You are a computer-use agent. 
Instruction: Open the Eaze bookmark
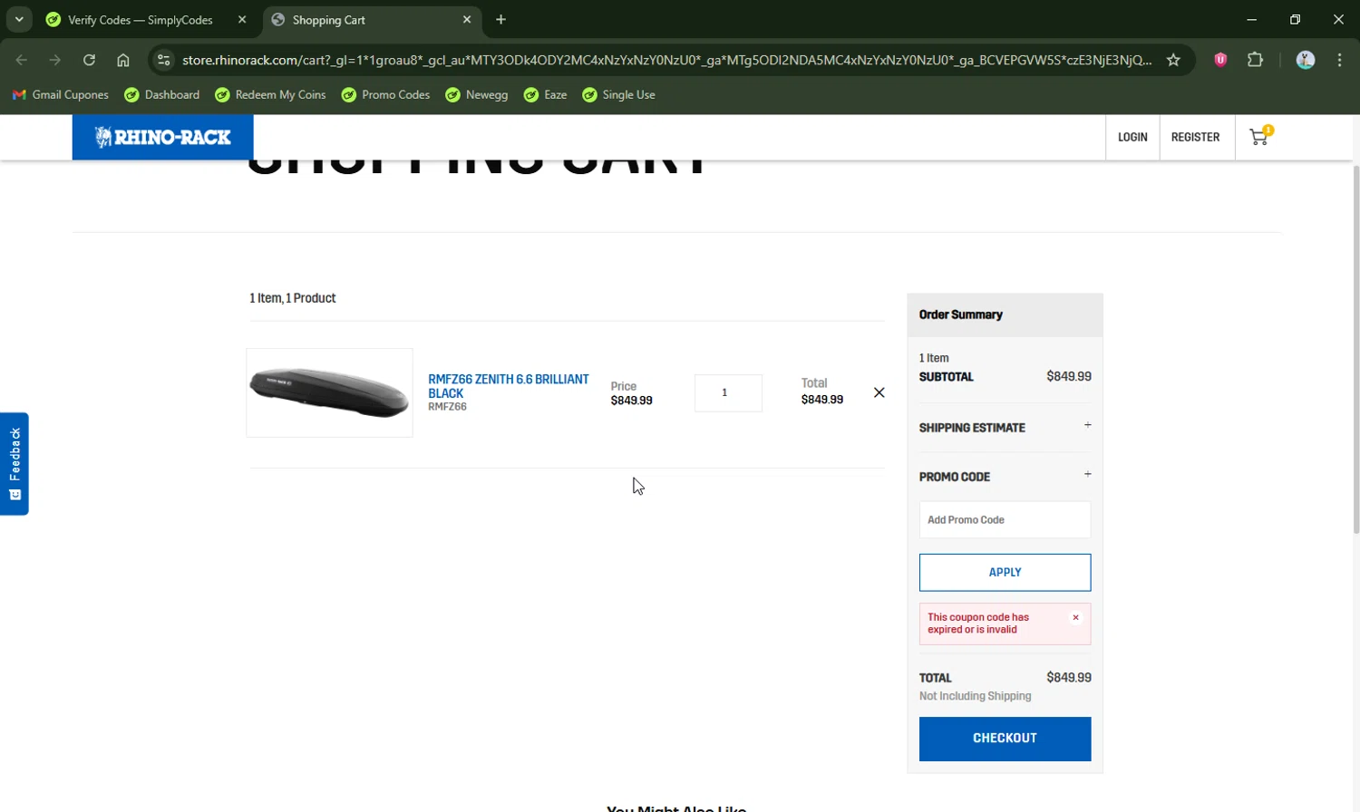point(546,94)
